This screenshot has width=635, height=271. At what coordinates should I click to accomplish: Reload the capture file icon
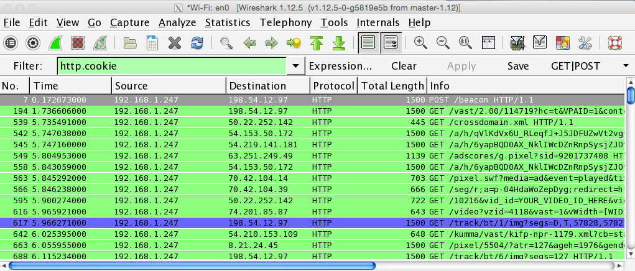pos(197,42)
